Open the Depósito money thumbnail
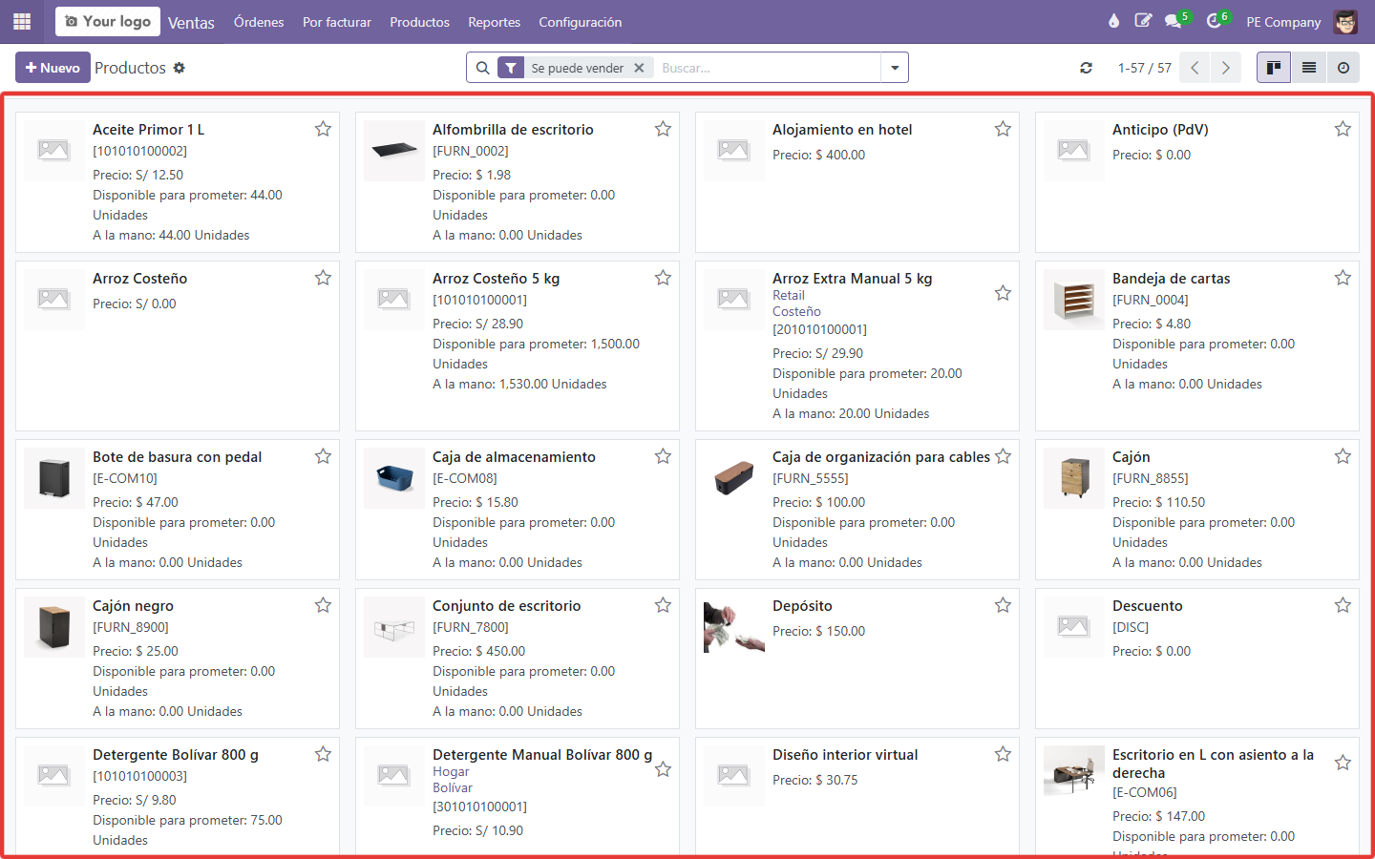 tap(734, 626)
